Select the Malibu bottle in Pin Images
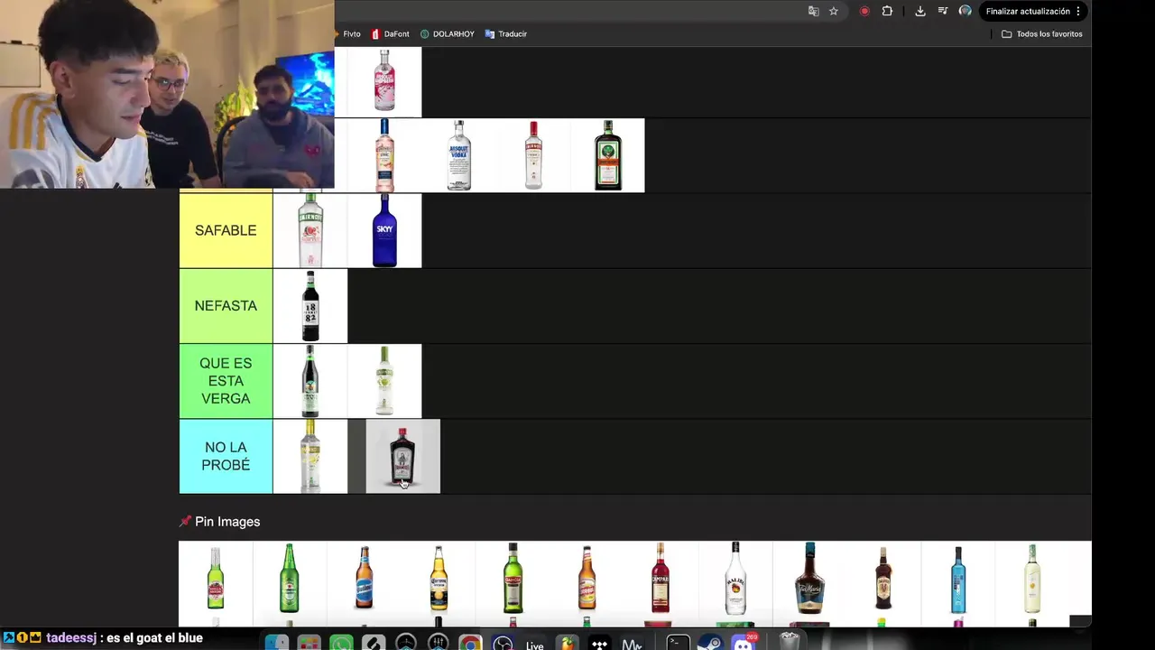Screen dimensions: 1155x650 click(x=735, y=578)
